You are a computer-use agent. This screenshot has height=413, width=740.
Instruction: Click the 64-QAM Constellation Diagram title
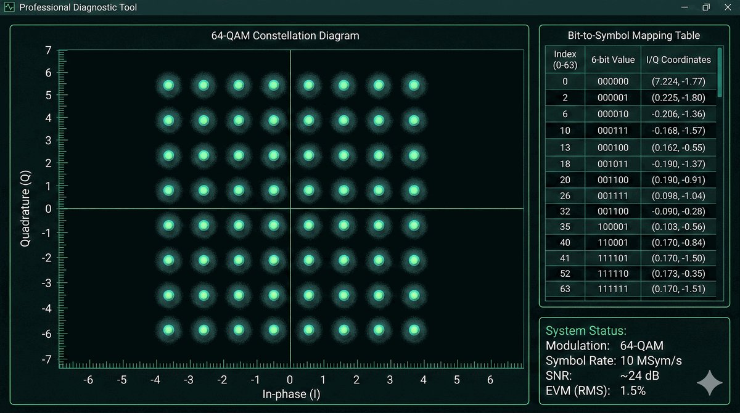pos(285,36)
